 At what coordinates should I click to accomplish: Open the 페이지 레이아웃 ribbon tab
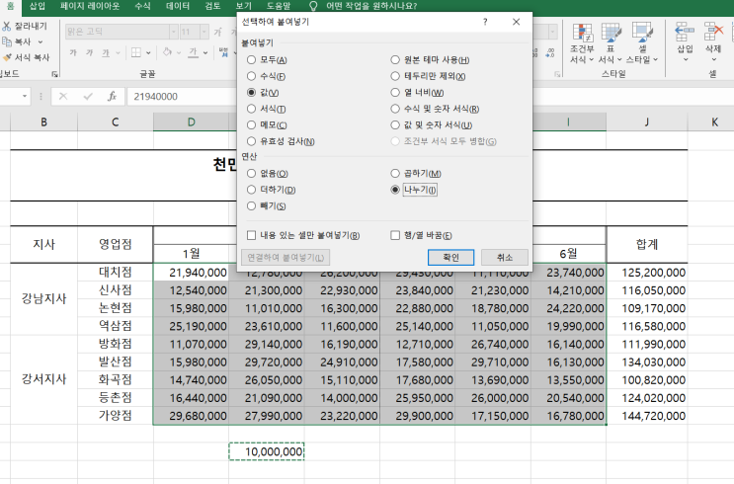pyautogui.click(x=90, y=6)
